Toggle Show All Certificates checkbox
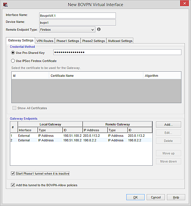The height and width of the screenshot is (206, 191). (x=14, y=108)
